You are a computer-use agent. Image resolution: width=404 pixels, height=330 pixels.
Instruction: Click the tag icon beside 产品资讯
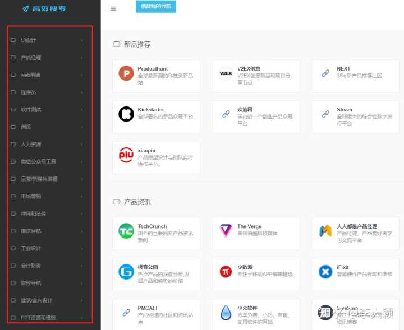coord(117,202)
